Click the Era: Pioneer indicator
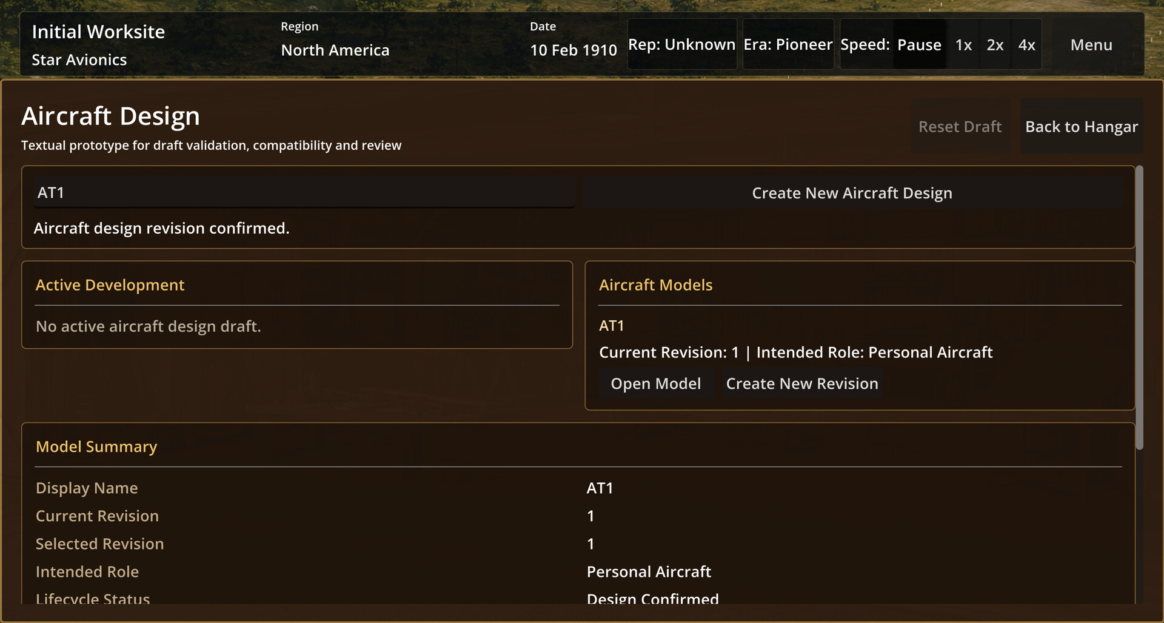 click(x=788, y=44)
